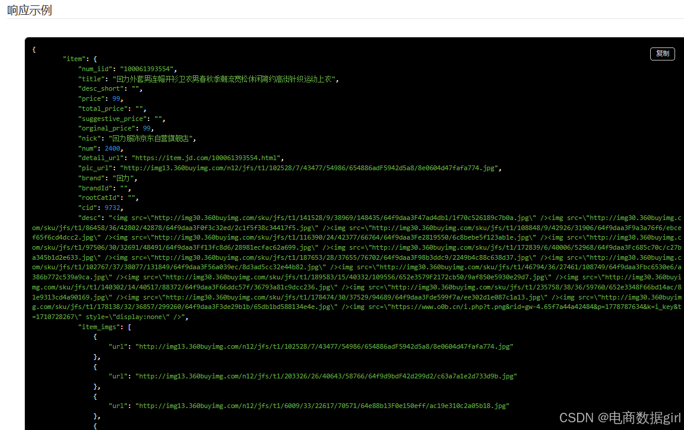
Task: Click the "price": 99 line
Action: (101, 98)
